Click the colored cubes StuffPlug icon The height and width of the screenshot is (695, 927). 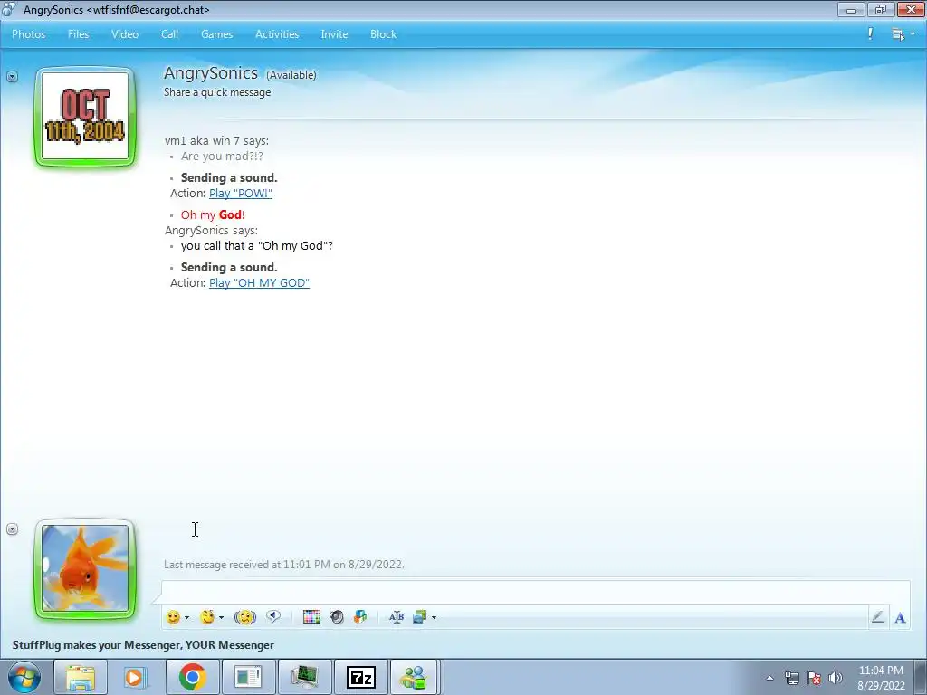360,617
